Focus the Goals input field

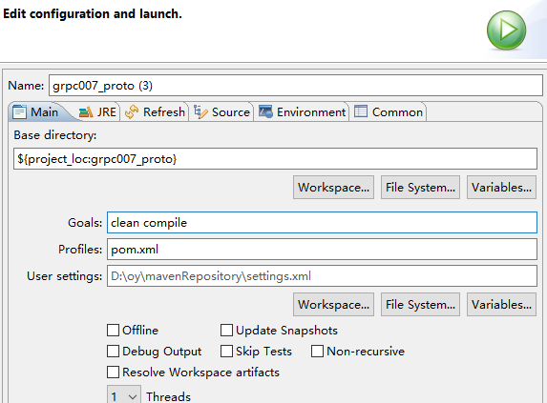[322, 222]
